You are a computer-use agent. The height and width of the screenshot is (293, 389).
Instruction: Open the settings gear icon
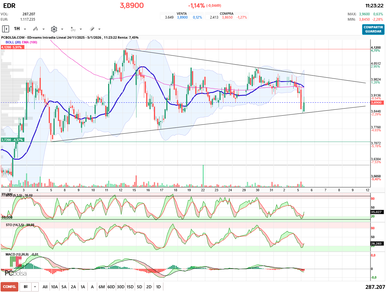pos(54,29)
